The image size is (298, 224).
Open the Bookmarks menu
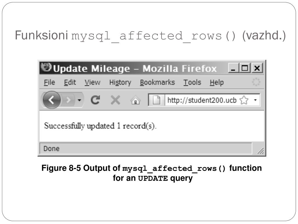(157, 83)
